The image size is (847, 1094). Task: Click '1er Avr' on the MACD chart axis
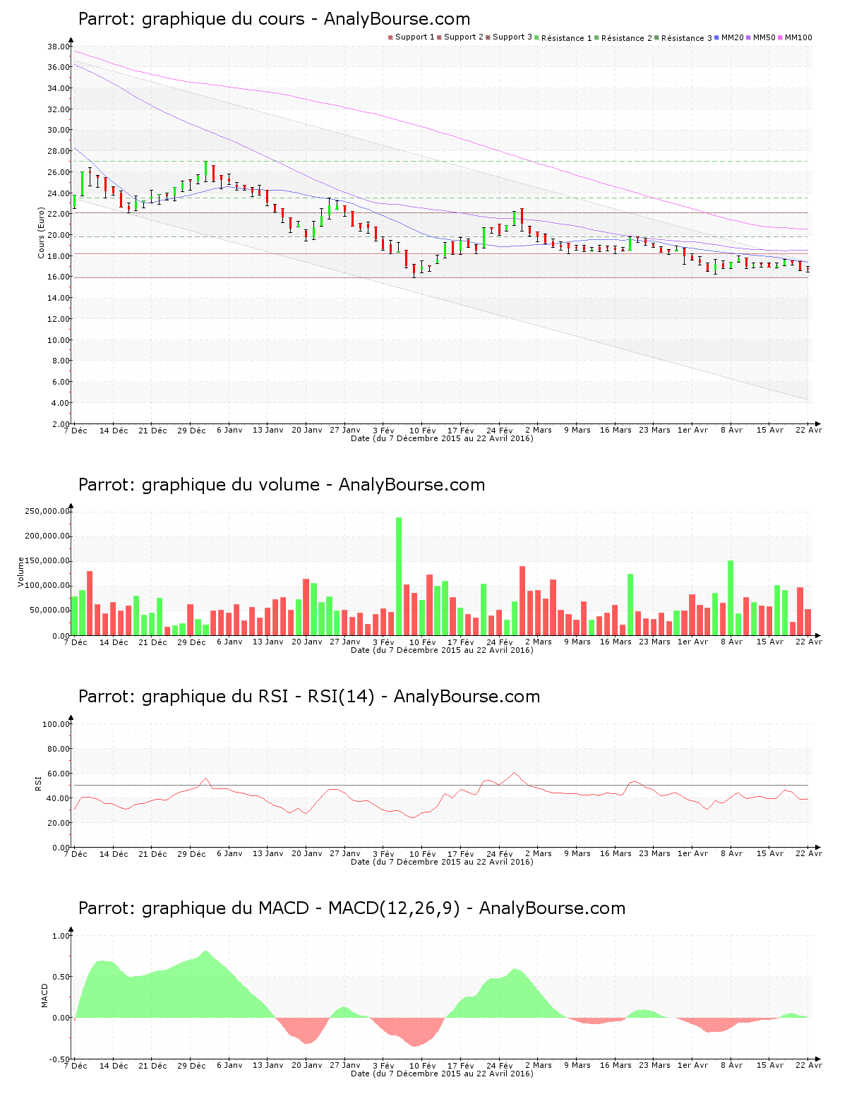(692, 1066)
